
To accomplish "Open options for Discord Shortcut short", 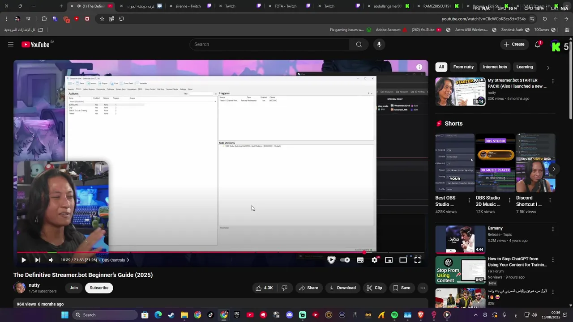I will [550, 200].
